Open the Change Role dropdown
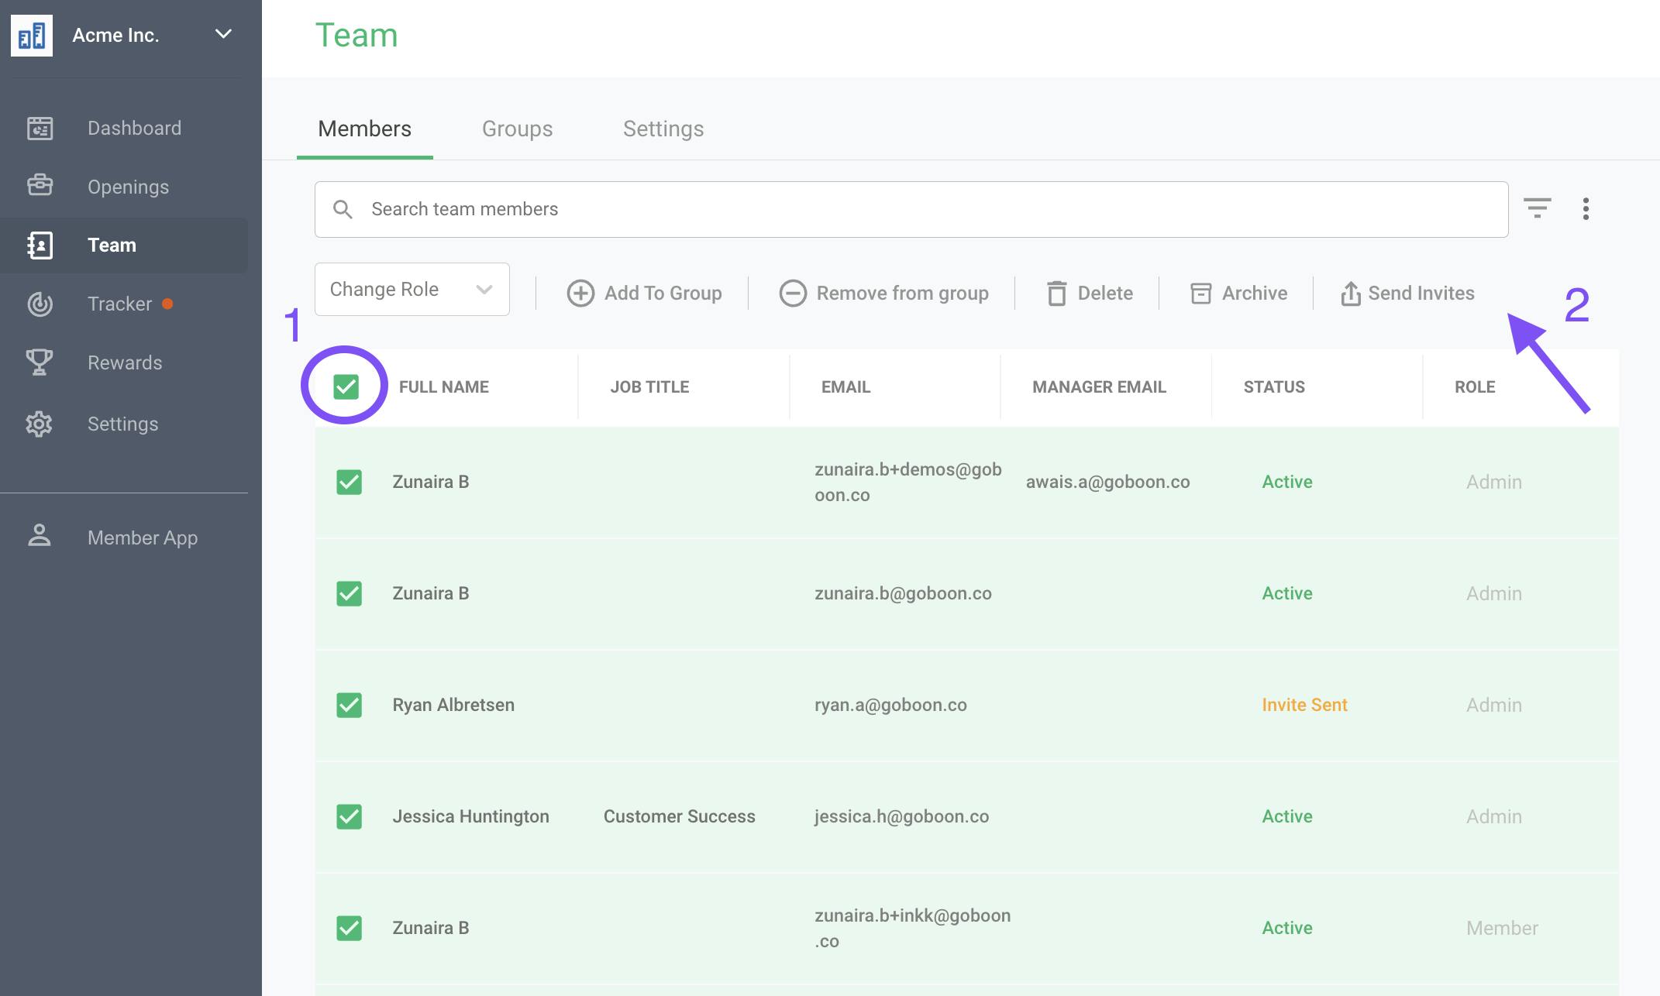 412,289
